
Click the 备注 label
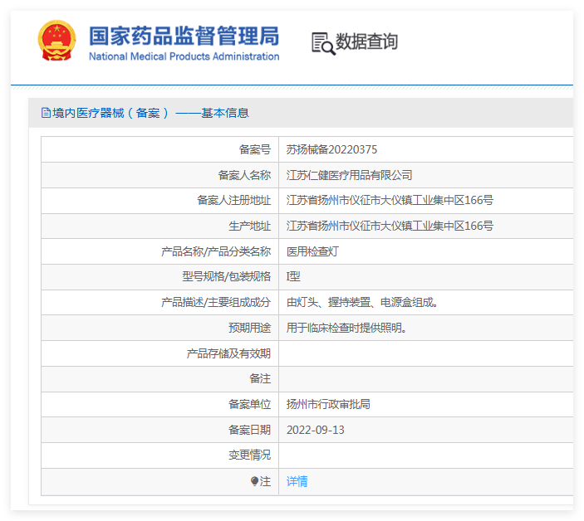260,378
